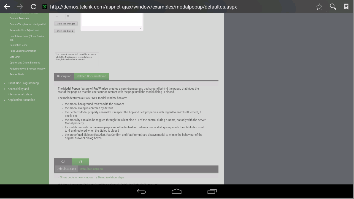Tap the Android home button
The image size is (354, 199).
[x=177, y=191]
